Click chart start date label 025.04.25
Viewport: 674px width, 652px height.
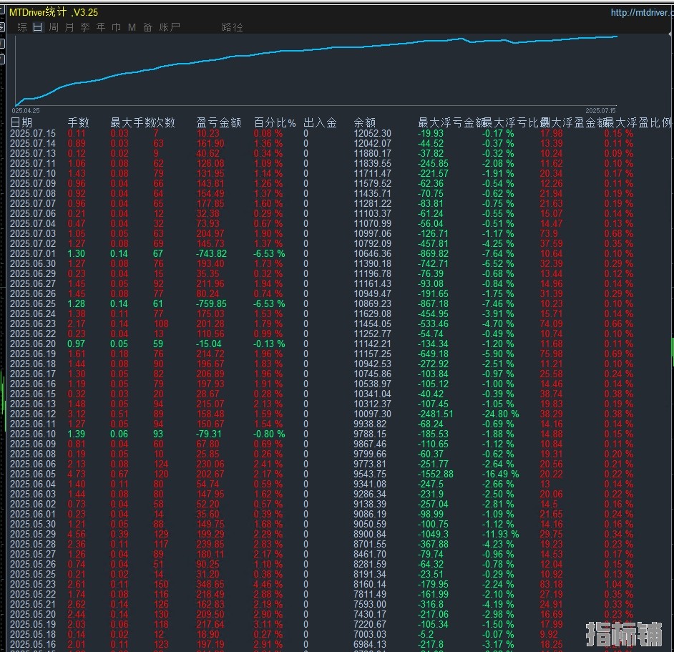click(26, 111)
